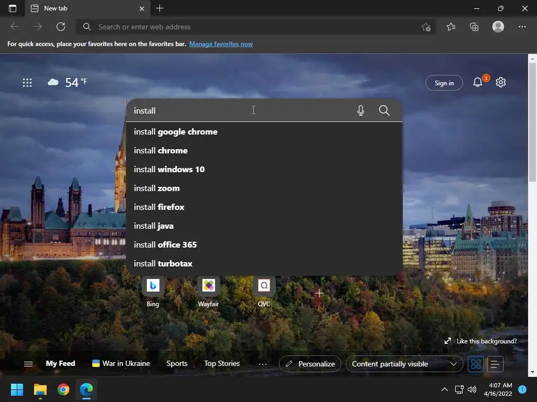Switch to Sports tab
This screenshot has width=537, height=402.
click(177, 364)
